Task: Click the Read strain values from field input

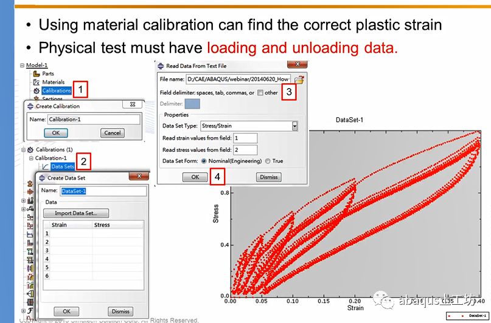Action: (x=245, y=138)
